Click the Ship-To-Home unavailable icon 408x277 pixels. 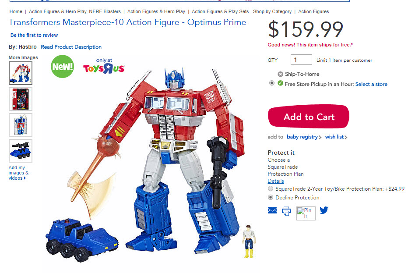[280, 74]
